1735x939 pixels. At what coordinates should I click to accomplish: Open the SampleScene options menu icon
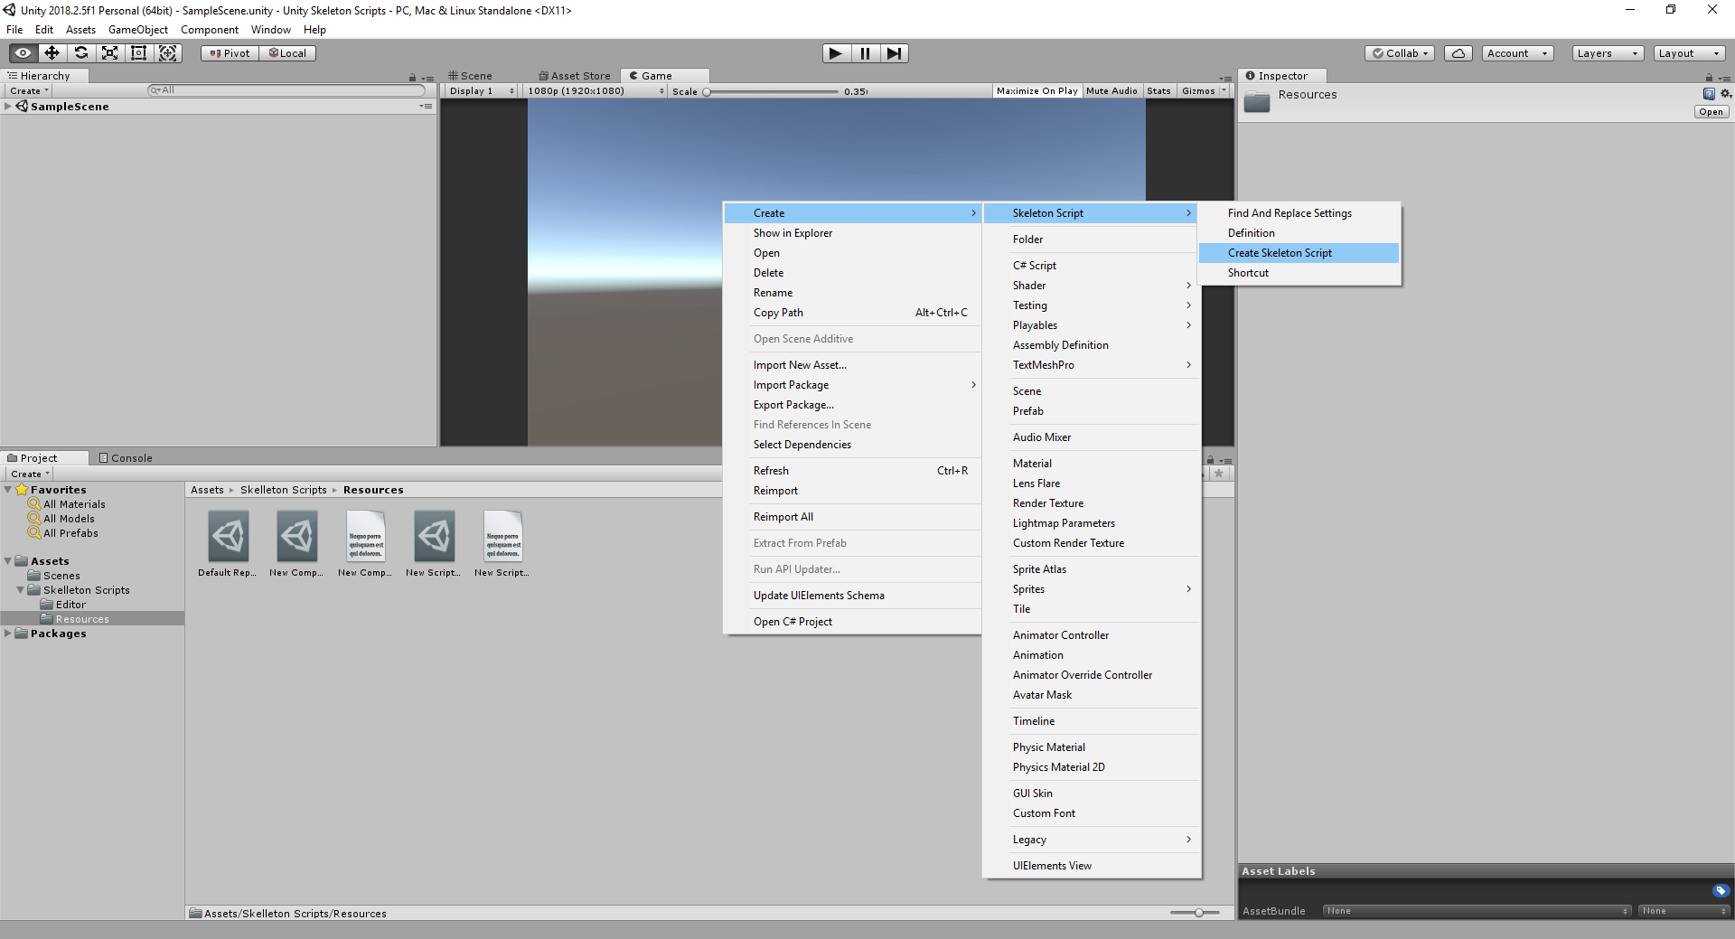(x=426, y=107)
